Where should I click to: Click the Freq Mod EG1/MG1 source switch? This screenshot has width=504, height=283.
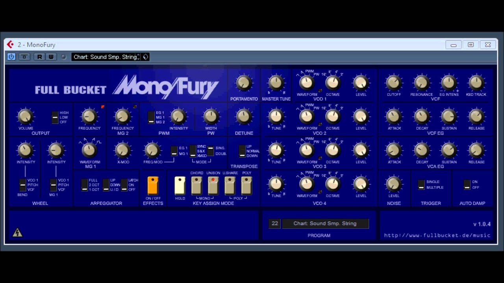tap(174, 151)
